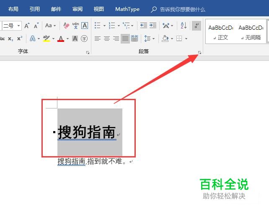Expand multilevel list dropdown arrow
Image resolution: width=269 pixels, height=214 pixels.
[x=132, y=26]
